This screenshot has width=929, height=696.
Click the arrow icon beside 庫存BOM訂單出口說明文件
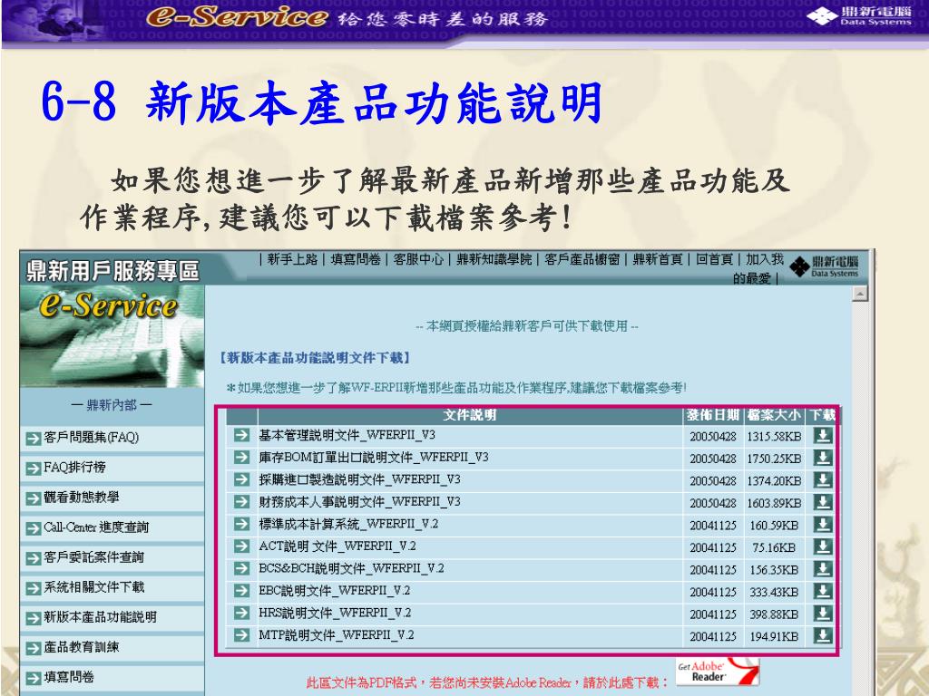(x=241, y=458)
